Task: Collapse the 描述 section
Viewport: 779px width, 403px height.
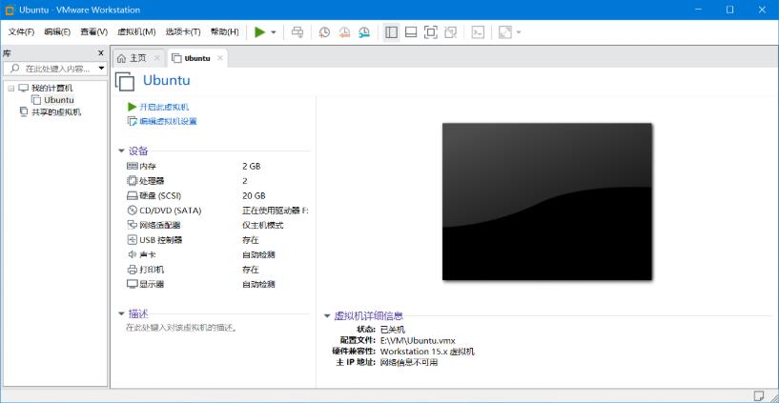Action: [121, 313]
